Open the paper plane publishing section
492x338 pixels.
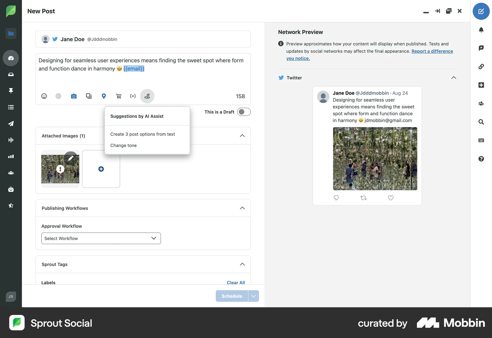(11, 124)
